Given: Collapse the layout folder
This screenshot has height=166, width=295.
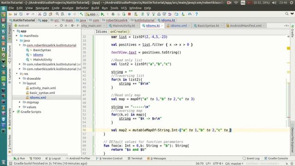Looking at the screenshot, I should click(x=20, y=83).
